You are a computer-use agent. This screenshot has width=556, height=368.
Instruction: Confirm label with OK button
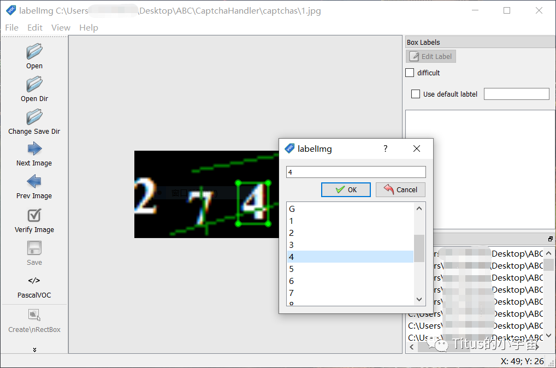[346, 189]
